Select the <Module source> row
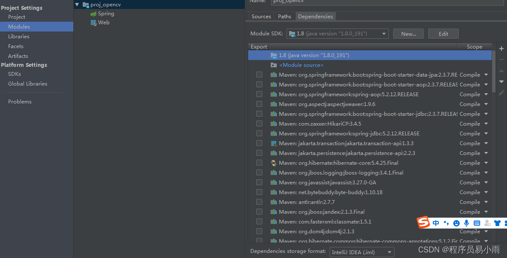The width and height of the screenshot is (507, 258). click(370, 65)
